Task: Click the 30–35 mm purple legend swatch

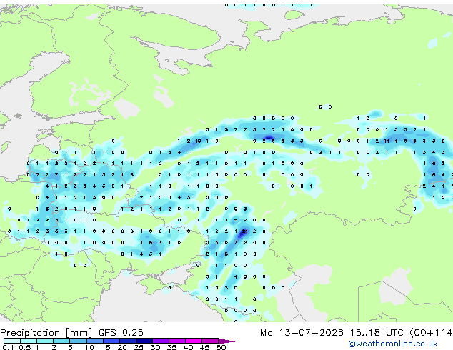Action: pos(160,341)
